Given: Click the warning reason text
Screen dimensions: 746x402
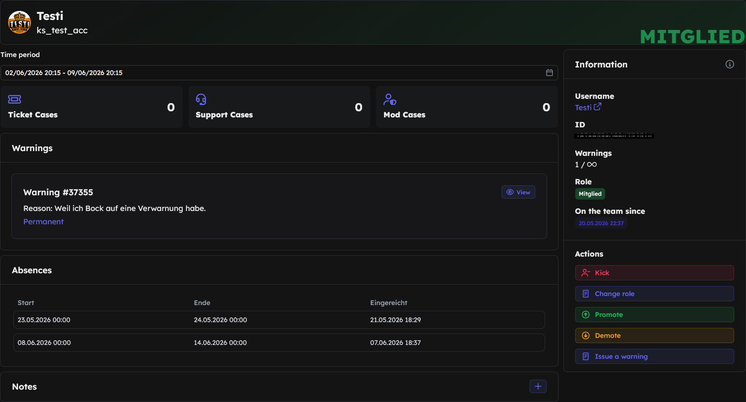Looking at the screenshot, I should pyautogui.click(x=115, y=208).
